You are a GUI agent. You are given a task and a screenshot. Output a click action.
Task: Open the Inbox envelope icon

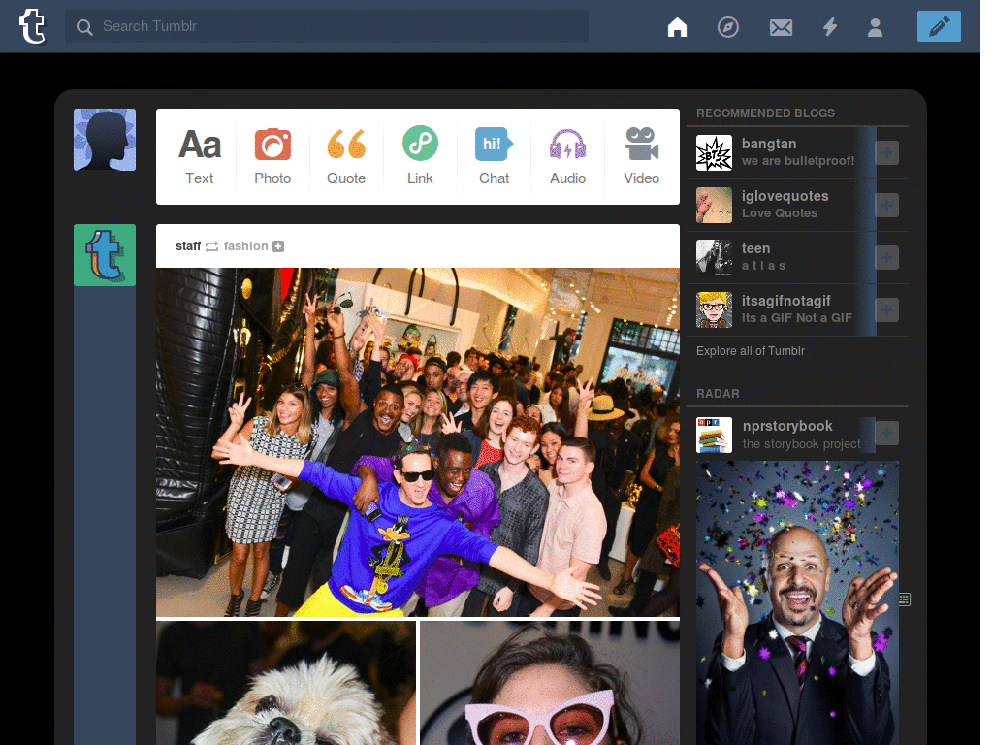tap(781, 27)
